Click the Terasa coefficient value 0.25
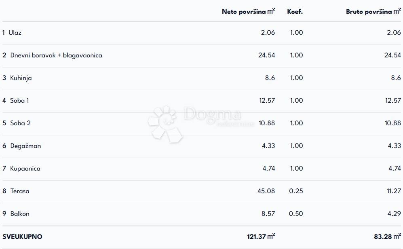Screen dimensions: 403x249 (x=296, y=191)
